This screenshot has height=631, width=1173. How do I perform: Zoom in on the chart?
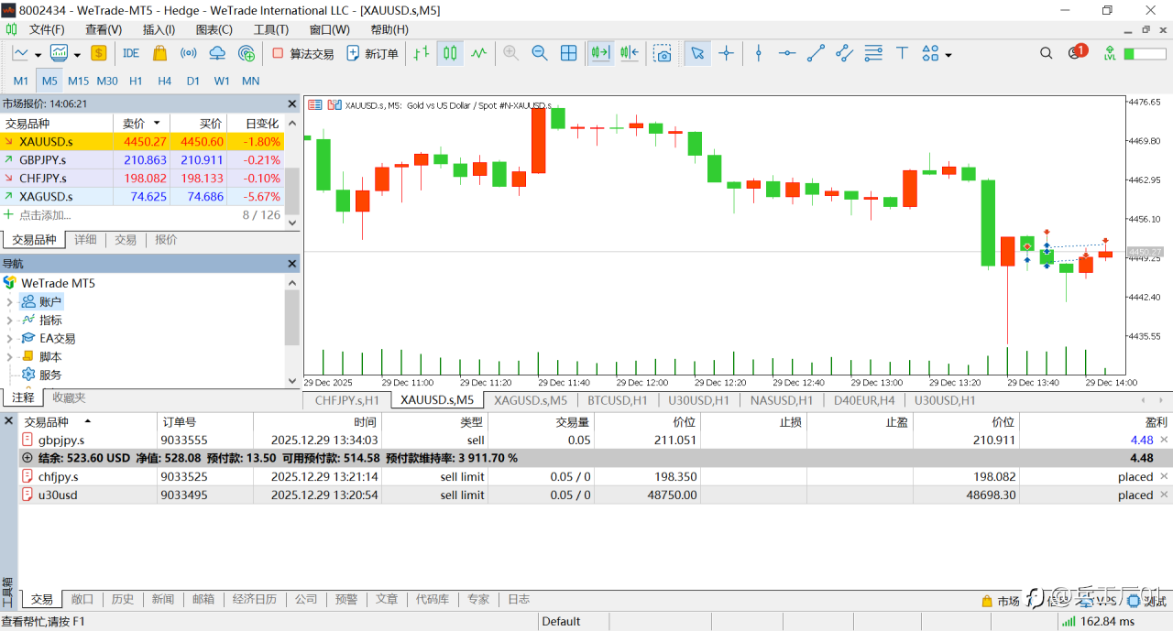(x=511, y=53)
